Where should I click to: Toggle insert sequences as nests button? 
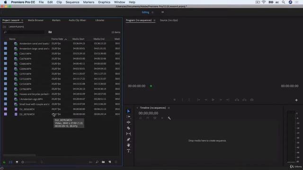point(141,118)
